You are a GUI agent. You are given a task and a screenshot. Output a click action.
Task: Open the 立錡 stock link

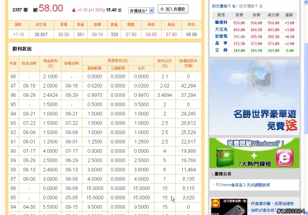[221, 50]
